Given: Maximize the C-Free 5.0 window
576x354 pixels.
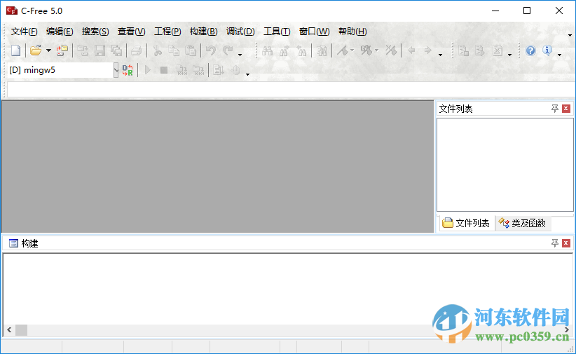Looking at the screenshot, I should coord(527,11).
